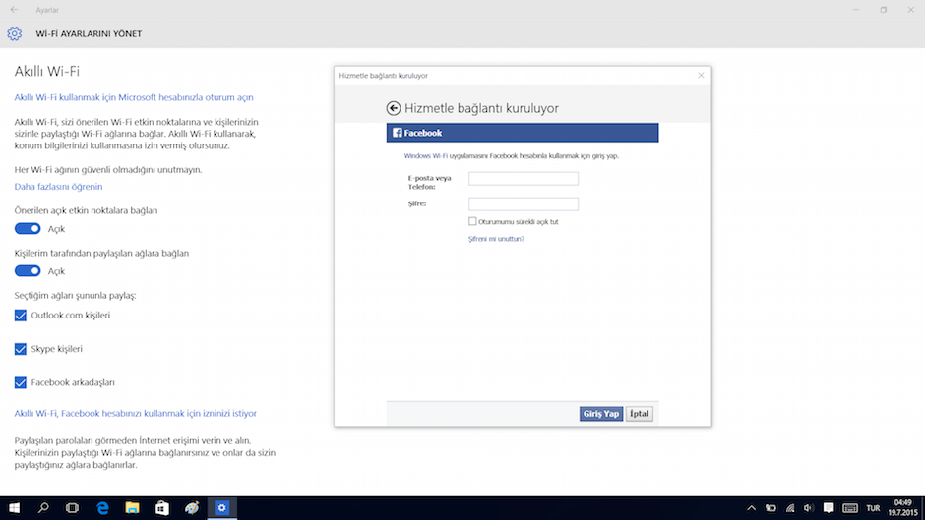Open the globe app icon on taskbar

192,507
